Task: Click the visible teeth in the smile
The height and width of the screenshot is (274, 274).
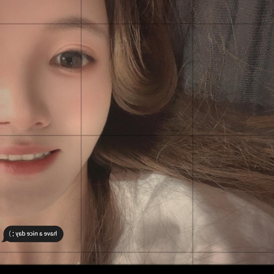Action: [x=25, y=157]
